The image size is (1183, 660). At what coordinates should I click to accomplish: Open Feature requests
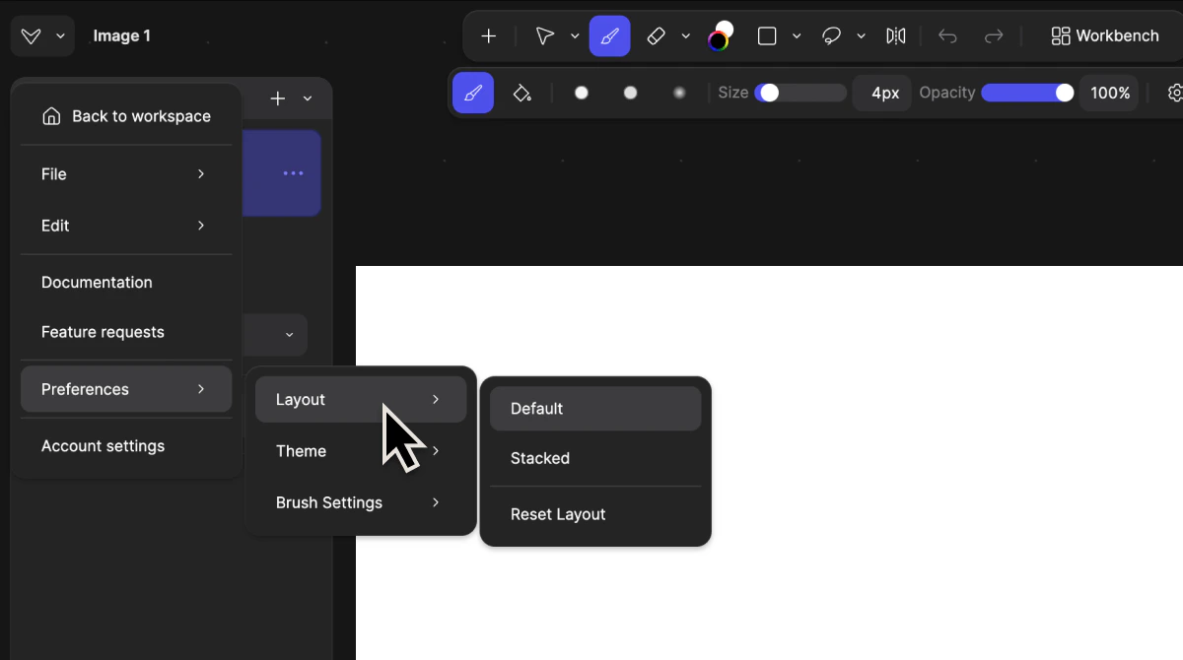126,332
